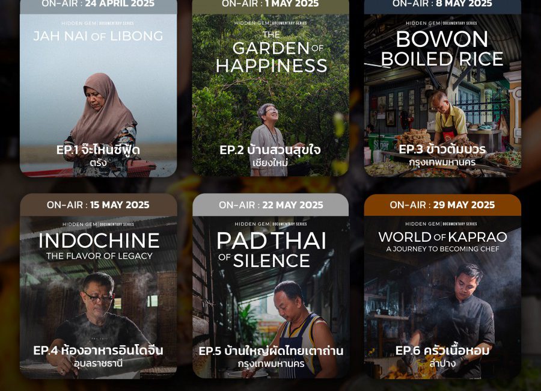Click the ON-AIR 22 May 2025 banner
This screenshot has height=391, width=541.
tap(270, 205)
